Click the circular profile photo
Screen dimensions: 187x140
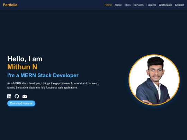click(154, 80)
